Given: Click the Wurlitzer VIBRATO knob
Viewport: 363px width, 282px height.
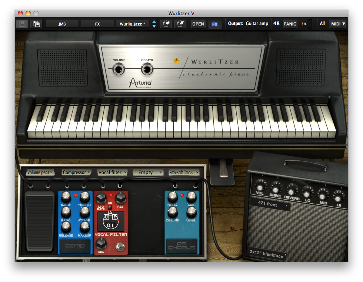Looking at the screenshot, I should coord(147,69).
